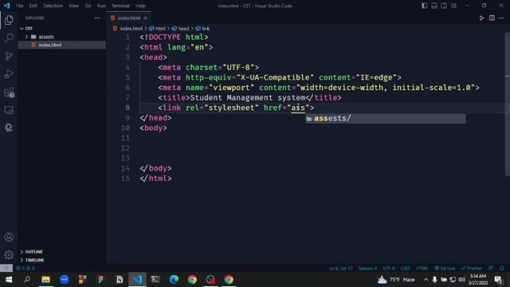Open the Search view in activity bar
510x287 pixels.
coord(9,37)
